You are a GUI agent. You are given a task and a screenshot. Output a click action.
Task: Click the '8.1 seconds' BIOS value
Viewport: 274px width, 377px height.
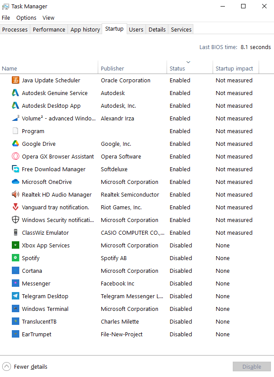point(256,47)
